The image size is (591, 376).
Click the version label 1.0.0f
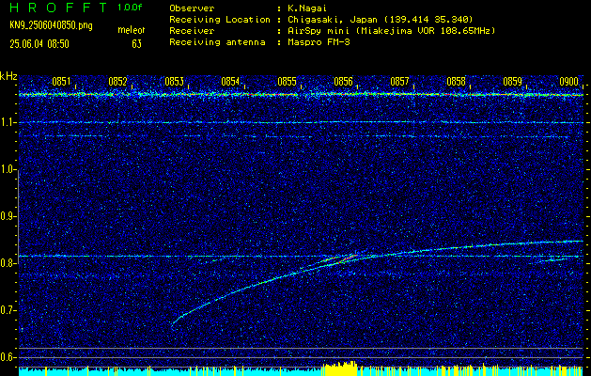pyautogui.click(x=130, y=8)
